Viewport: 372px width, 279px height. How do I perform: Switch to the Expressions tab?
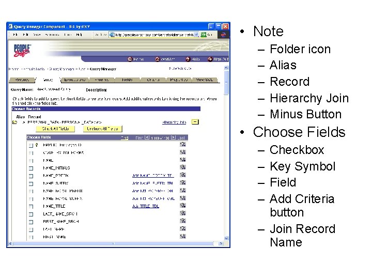75,80
